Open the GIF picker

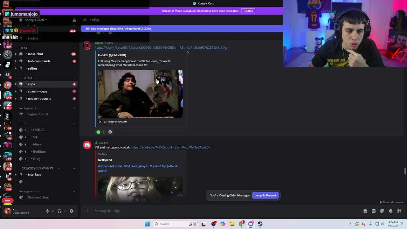[374, 211]
